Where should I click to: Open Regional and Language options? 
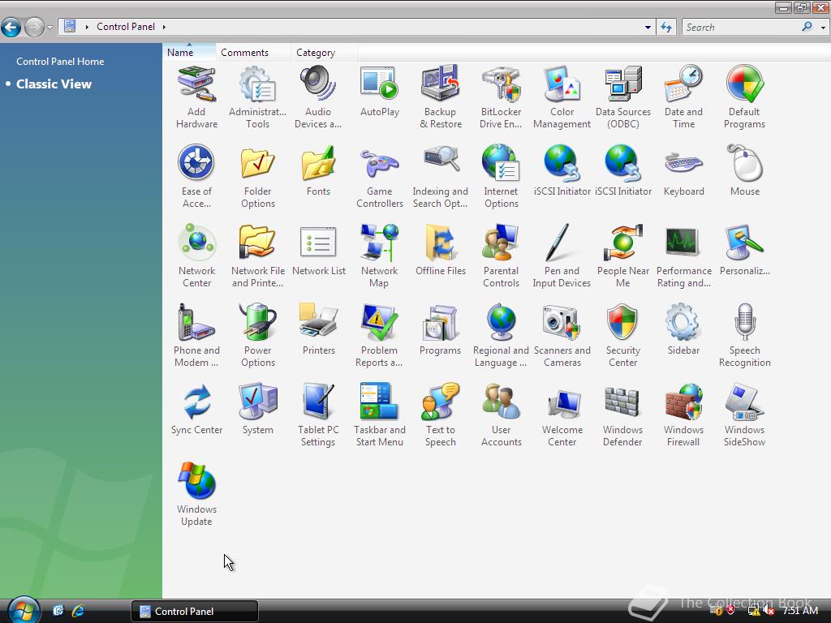(501, 335)
